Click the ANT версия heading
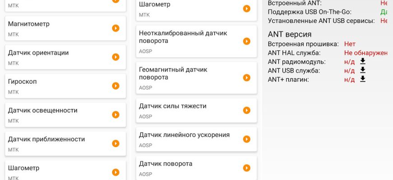 290,34
